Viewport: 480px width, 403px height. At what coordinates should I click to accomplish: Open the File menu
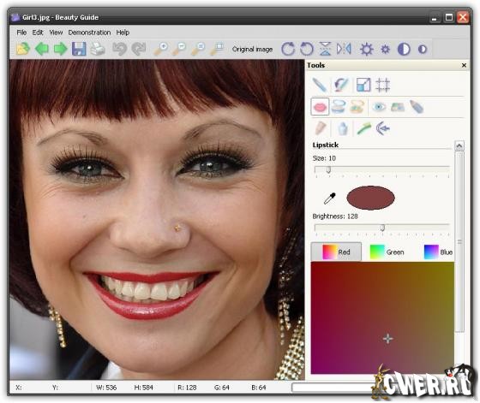click(x=21, y=33)
